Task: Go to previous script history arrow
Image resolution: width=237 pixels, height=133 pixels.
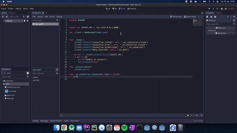Action: click(x=199, y=17)
